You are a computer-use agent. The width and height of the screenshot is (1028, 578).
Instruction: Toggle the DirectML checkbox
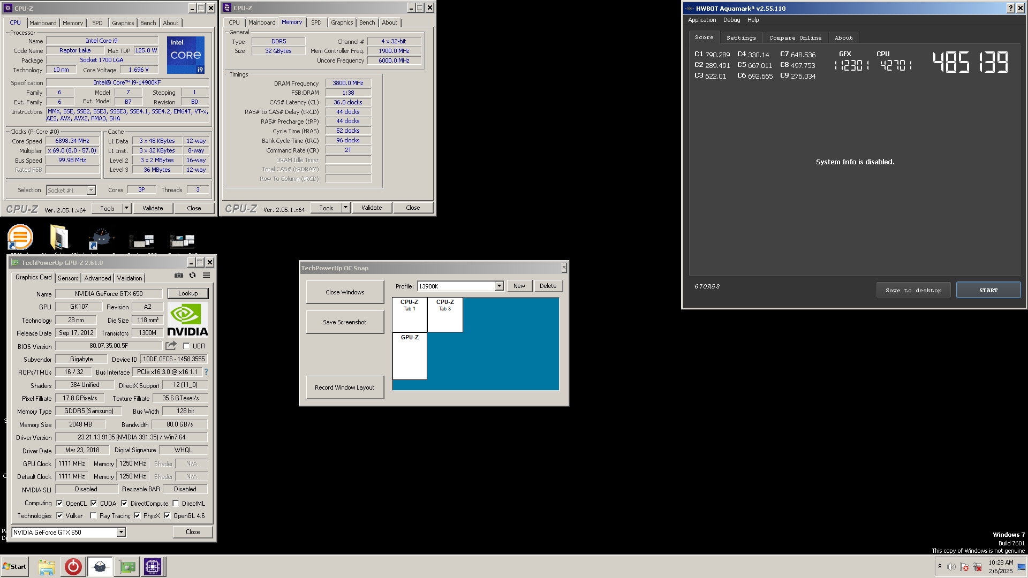tap(176, 504)
